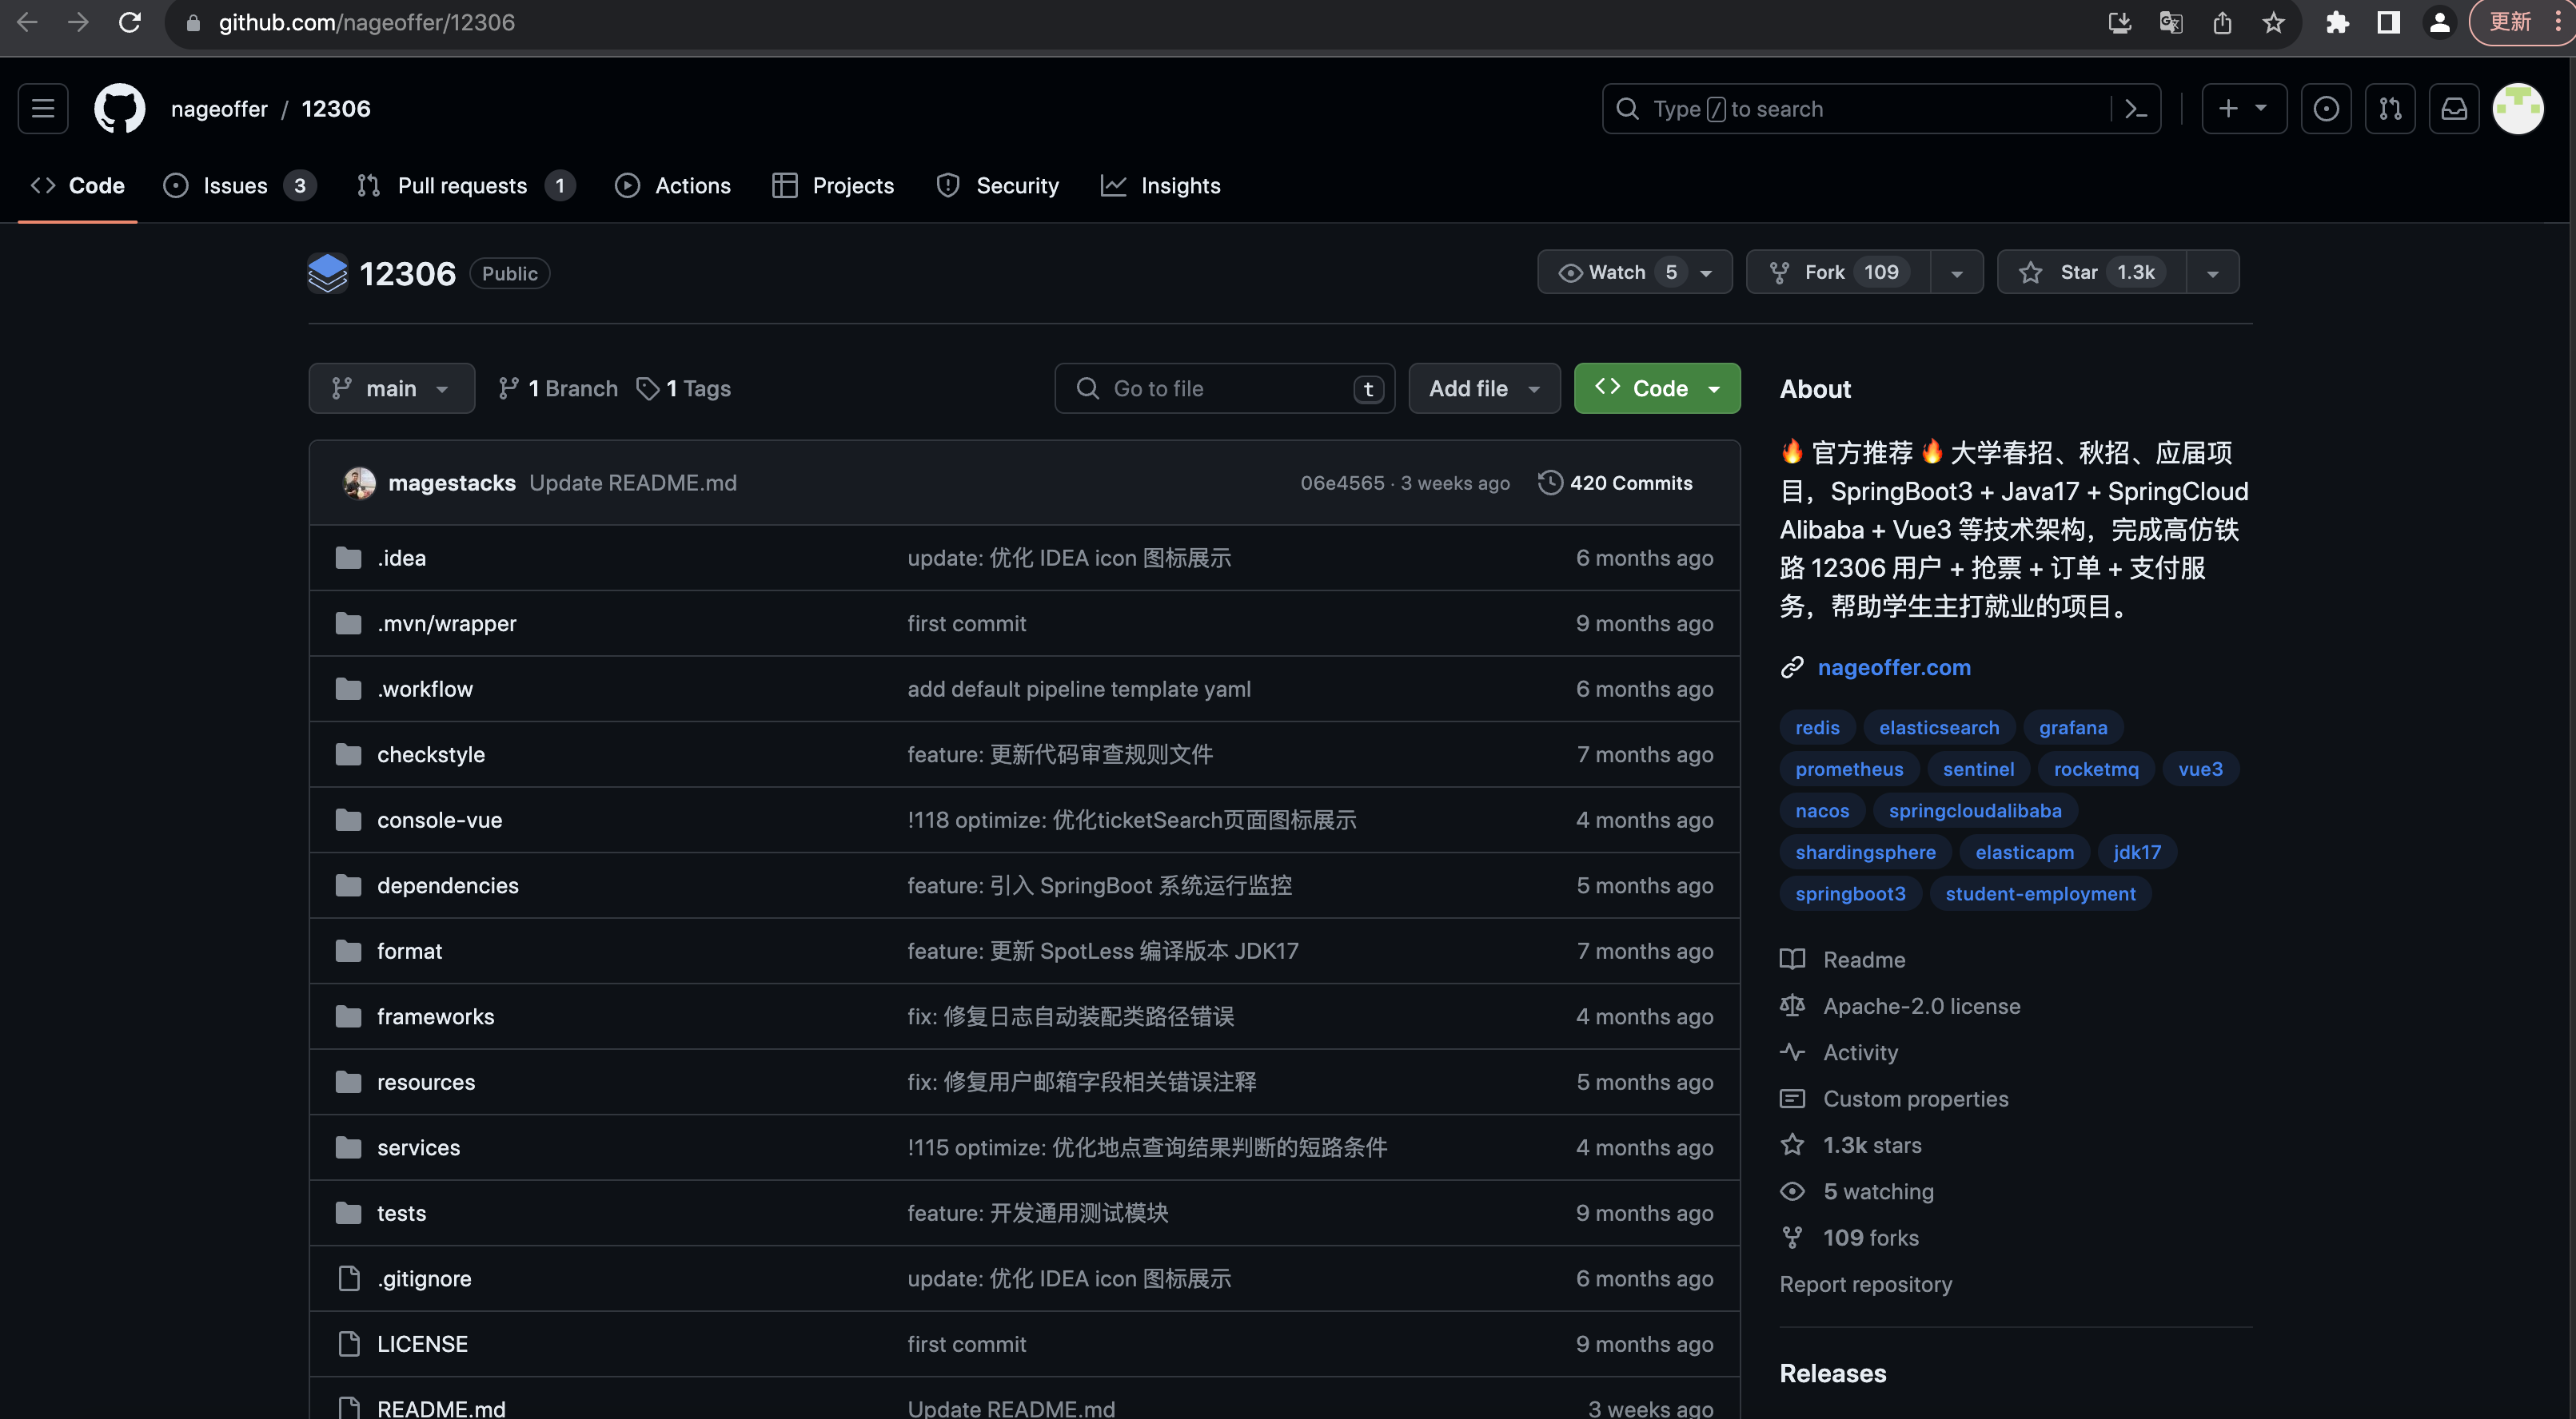The image size is (2576, 1419).
Task: Click the install app icon in address bar
Action: [x=2119, y=22]
